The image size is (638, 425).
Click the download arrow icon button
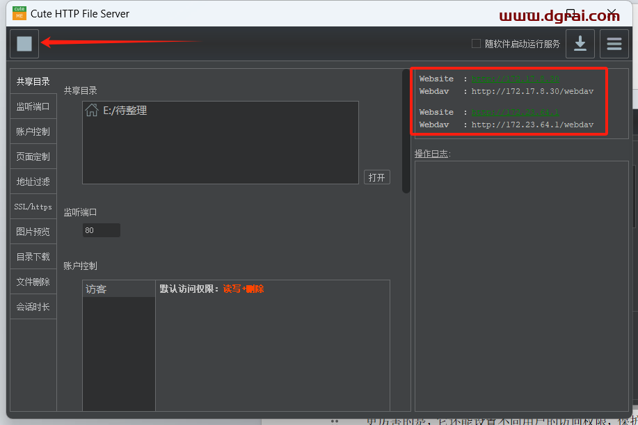tap(580, 44)
